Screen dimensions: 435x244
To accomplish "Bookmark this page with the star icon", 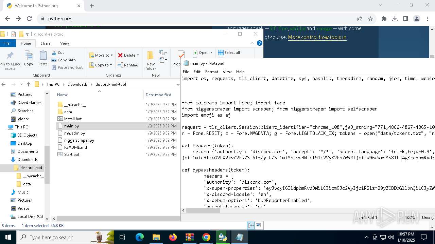I will point(370,19).
